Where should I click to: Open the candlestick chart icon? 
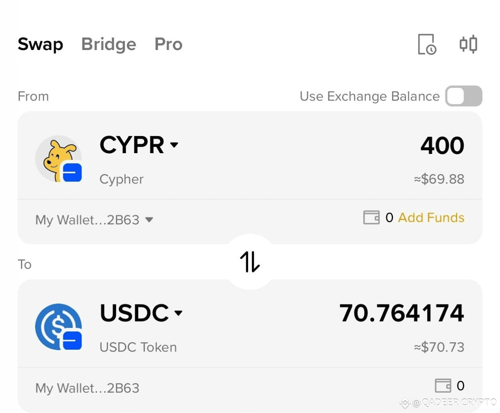click(468, 44)
